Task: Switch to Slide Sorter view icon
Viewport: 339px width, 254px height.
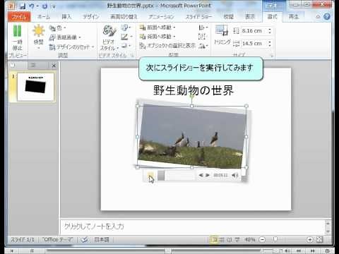Action: [x=222, y=240]
